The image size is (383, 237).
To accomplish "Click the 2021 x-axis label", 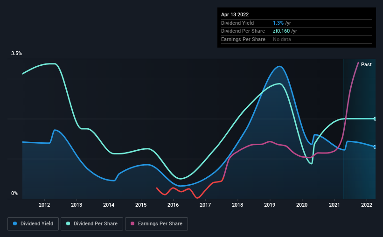I will pyautogui.click(x=334, y=205).
